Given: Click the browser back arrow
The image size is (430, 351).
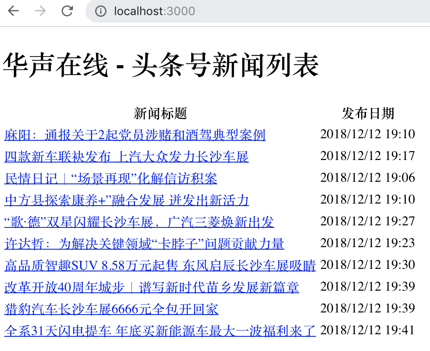Looking at the screenshot, I should [13, 11].
